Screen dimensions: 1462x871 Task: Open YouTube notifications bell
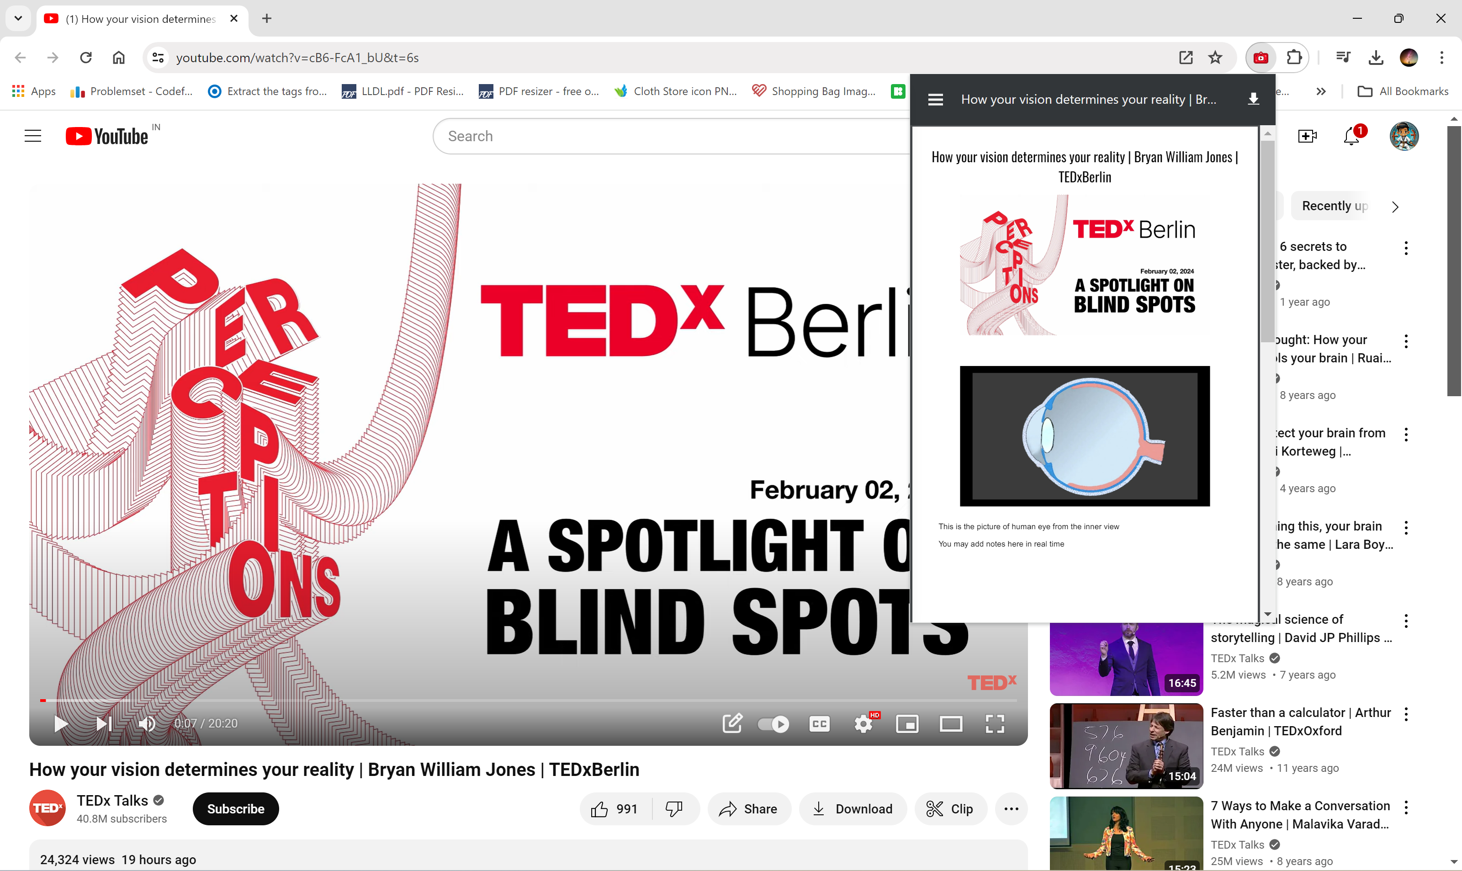tap(1351, 136)
